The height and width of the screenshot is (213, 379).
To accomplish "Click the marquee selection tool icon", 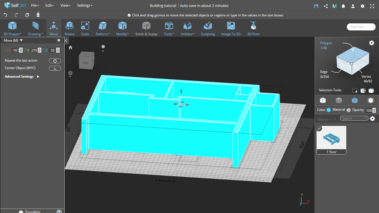I will [355, 90].
